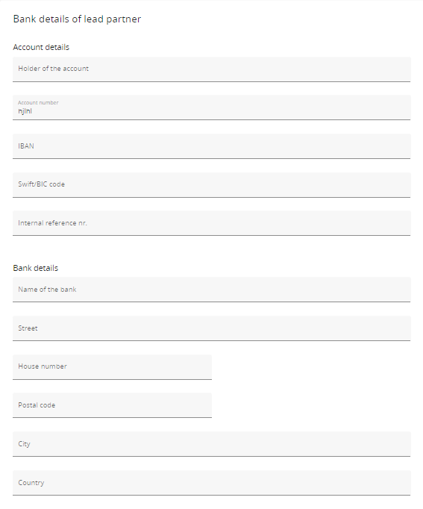Screen dimensions: 423x509
Task: Focus the Account number field containing hjlnl
Action: click(212, 107)
